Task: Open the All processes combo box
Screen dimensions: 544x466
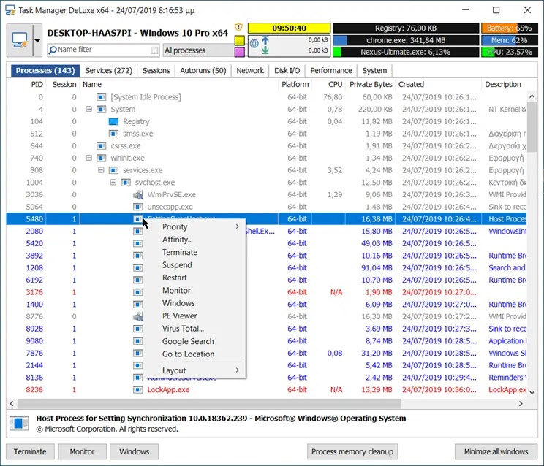Action: 198,50
